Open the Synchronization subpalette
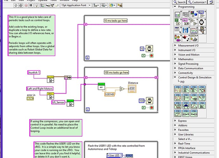219x158 pixels. coord(178,38)
